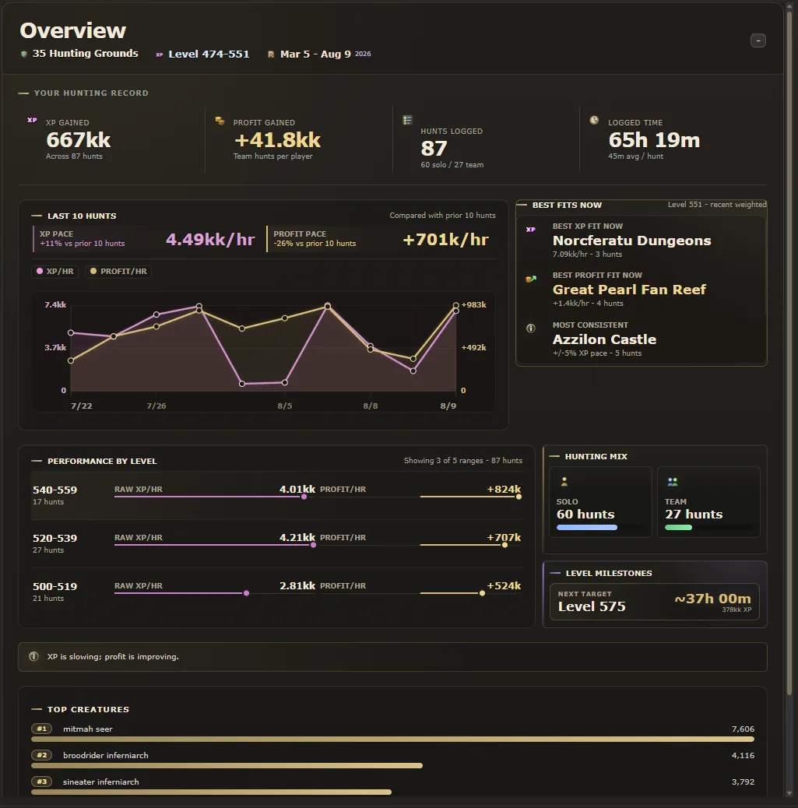Click the clock icon above Logged Time
Image resolution: width=798 pixels, height=808 pixels.
pyautogui.click(x=594, y=120)
